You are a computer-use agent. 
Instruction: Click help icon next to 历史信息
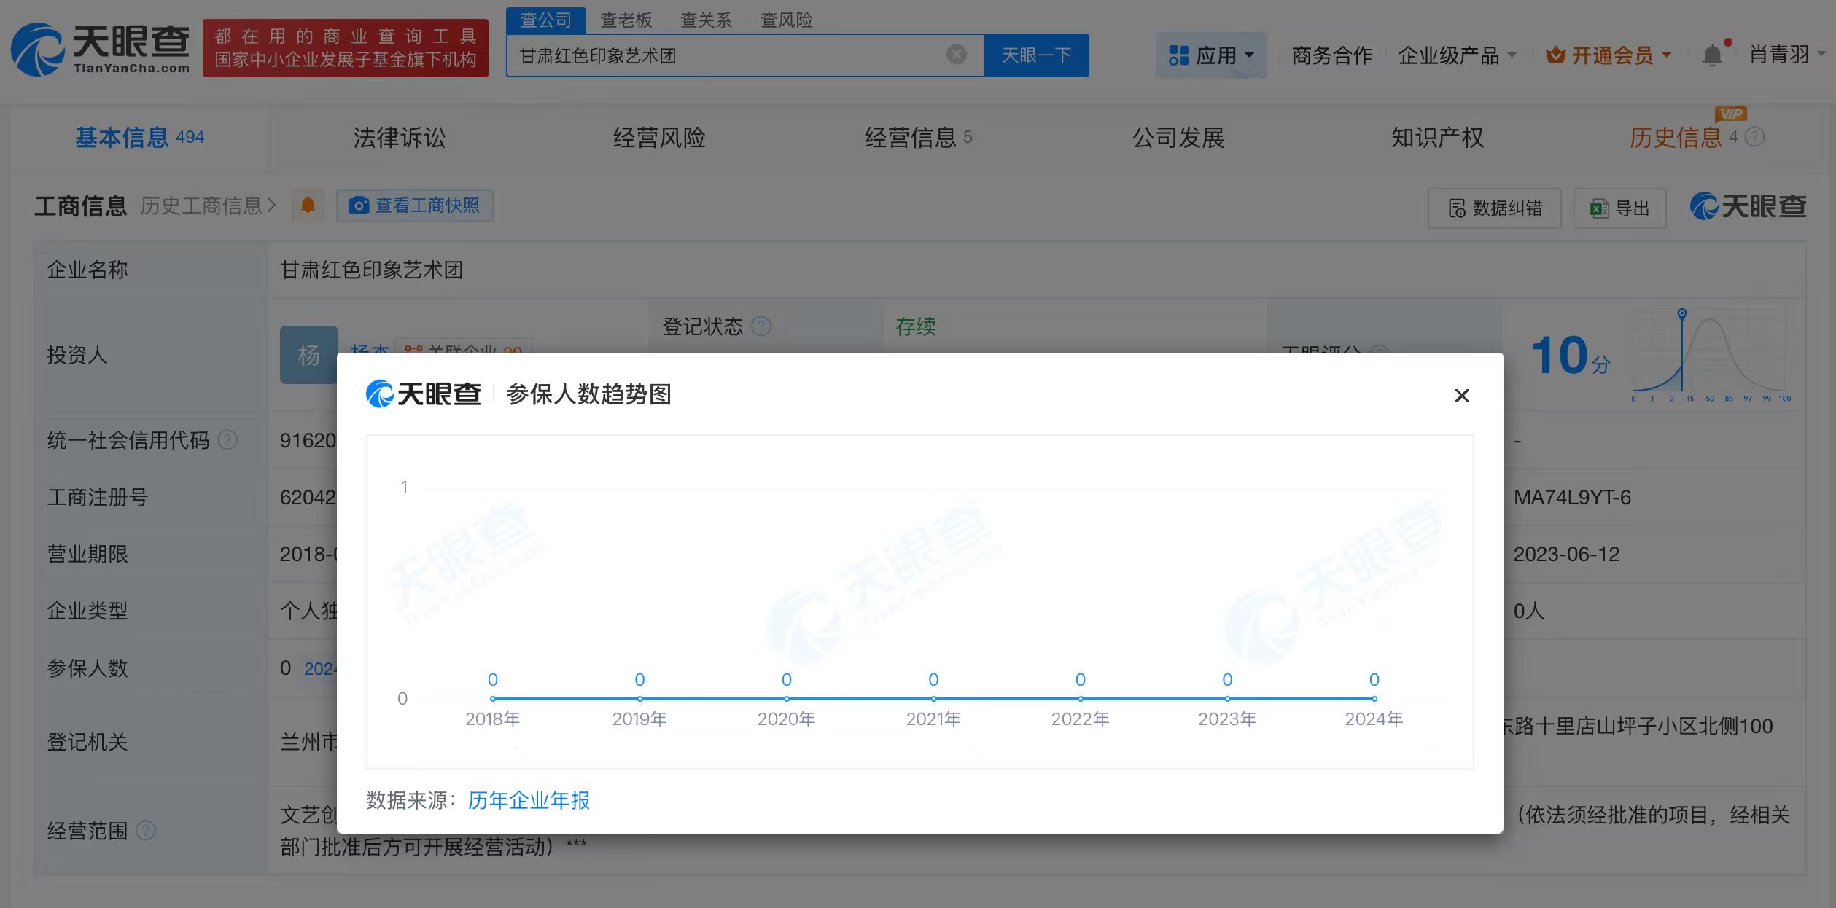pos(1755,137)
